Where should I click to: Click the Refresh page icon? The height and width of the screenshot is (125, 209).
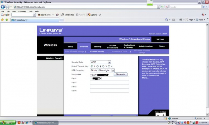162,7
